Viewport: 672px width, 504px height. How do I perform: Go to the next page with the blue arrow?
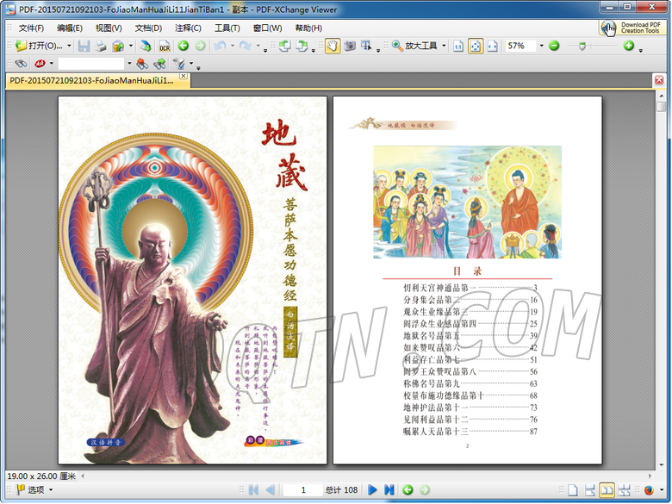point(373,490)
